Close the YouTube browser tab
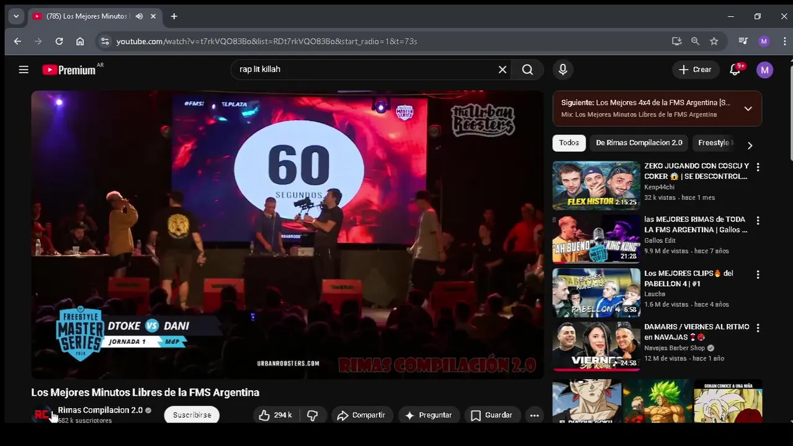 153,16
